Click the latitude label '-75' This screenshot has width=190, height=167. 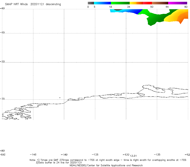tap(2, 99)
